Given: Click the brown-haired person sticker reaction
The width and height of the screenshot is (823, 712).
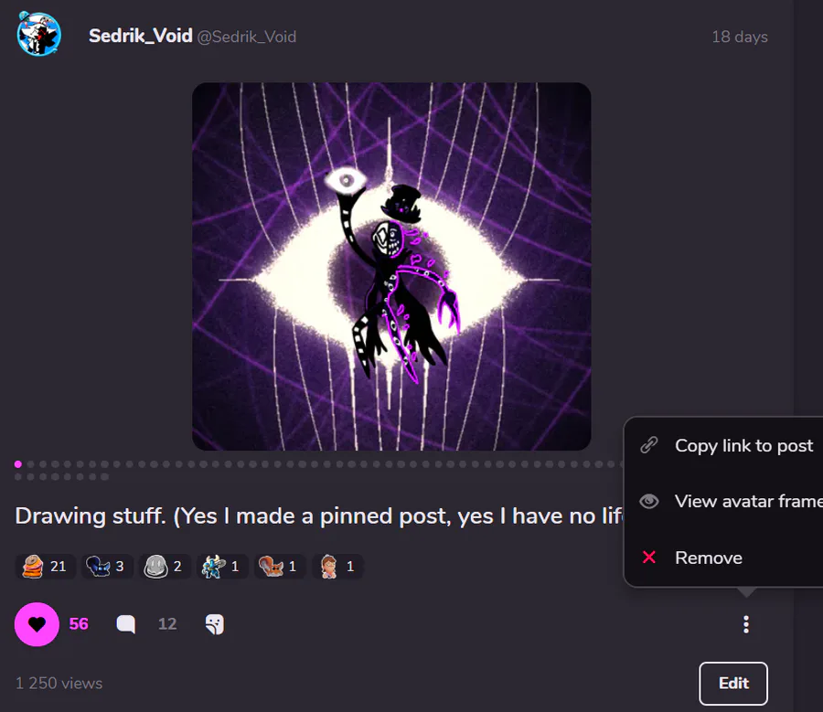Looking at the screenshot, I should point(337,567).
